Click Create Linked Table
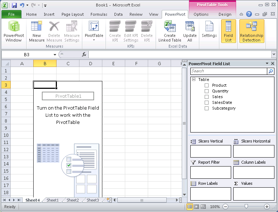 pos(170,31)
